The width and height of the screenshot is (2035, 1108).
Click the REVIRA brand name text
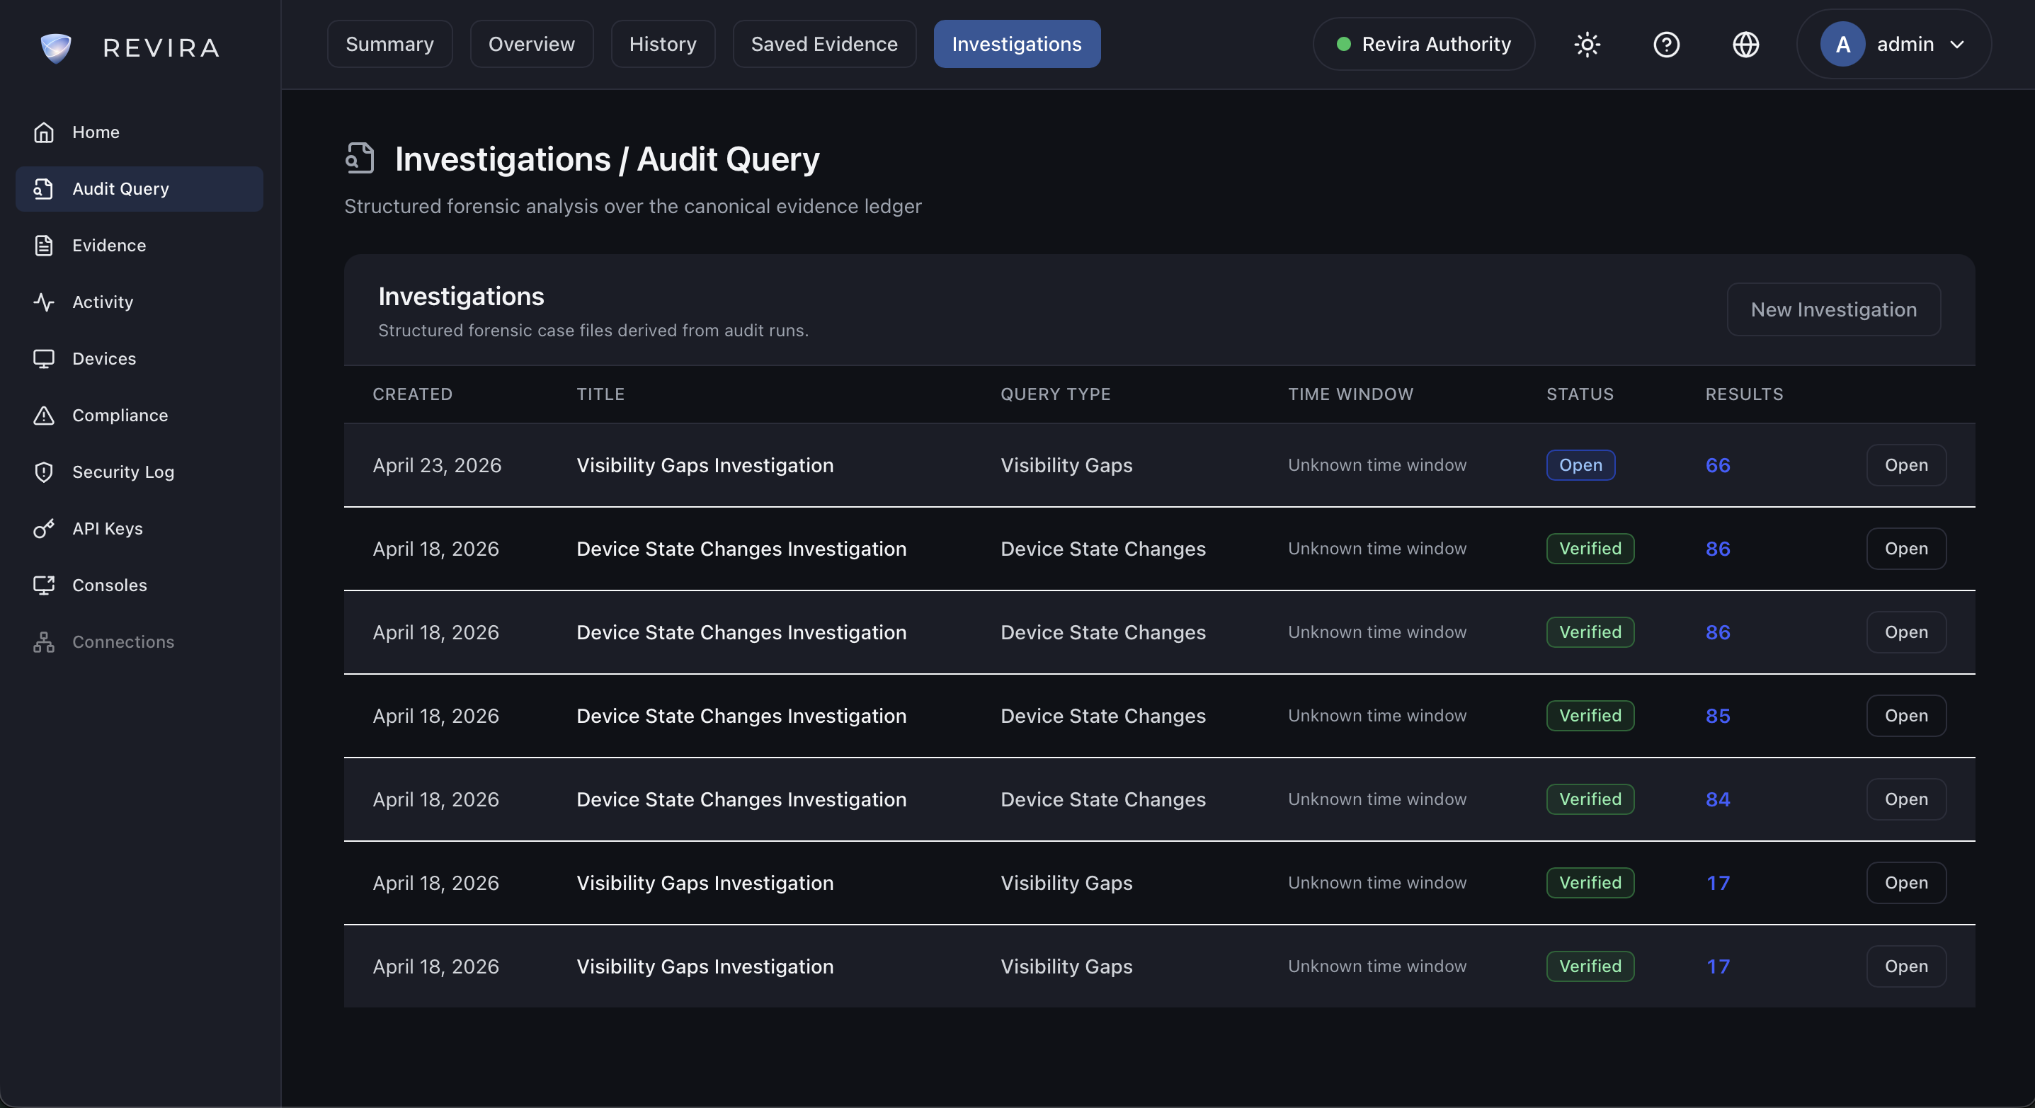click(x=161, y=48)
